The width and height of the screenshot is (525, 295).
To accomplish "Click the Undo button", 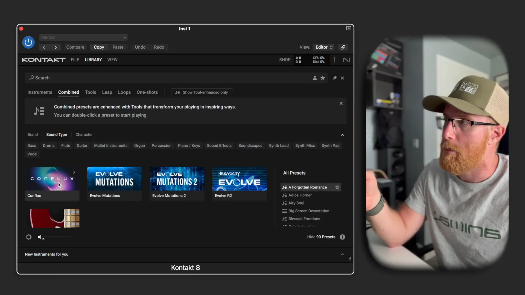I will 140,47.
